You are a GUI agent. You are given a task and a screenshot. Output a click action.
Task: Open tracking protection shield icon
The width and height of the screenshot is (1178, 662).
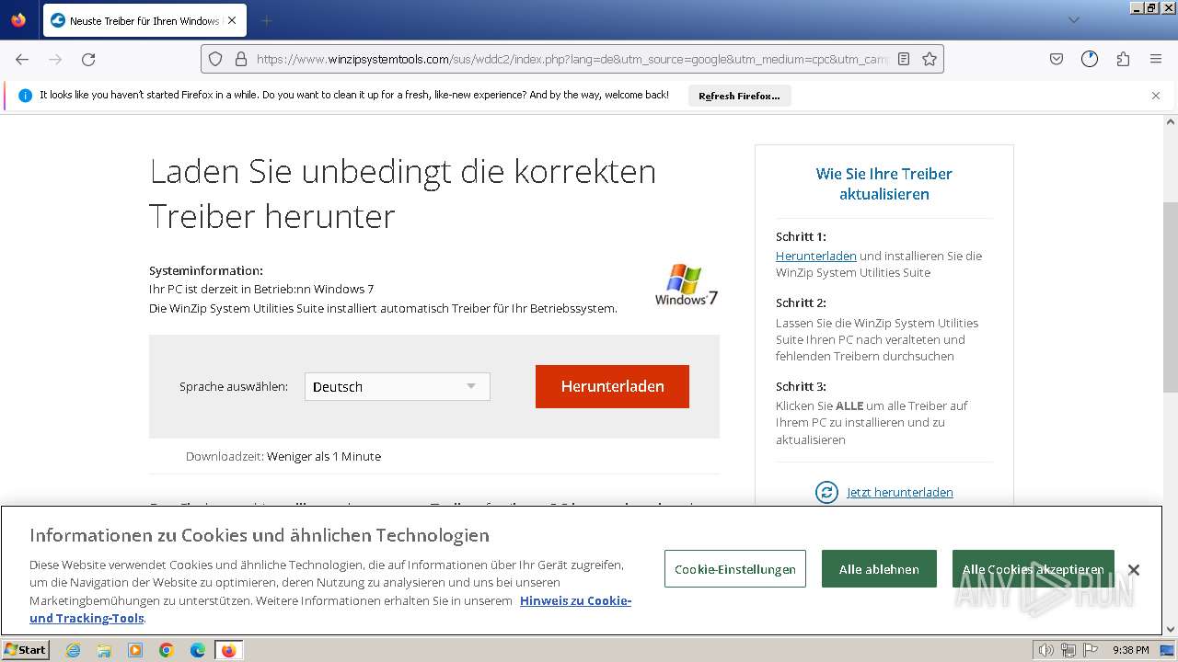215,59
